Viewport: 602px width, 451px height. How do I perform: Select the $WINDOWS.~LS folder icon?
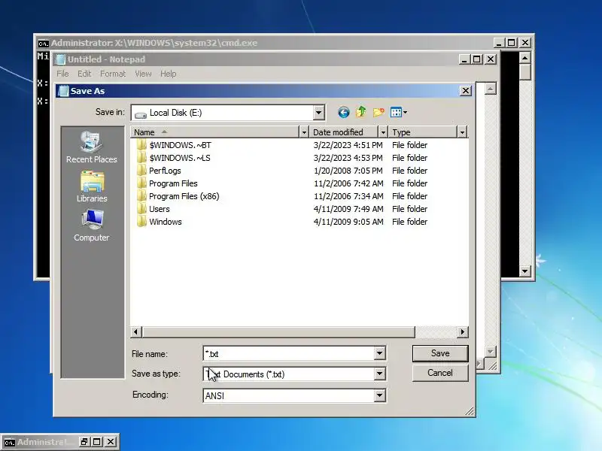tap(141, 158)
